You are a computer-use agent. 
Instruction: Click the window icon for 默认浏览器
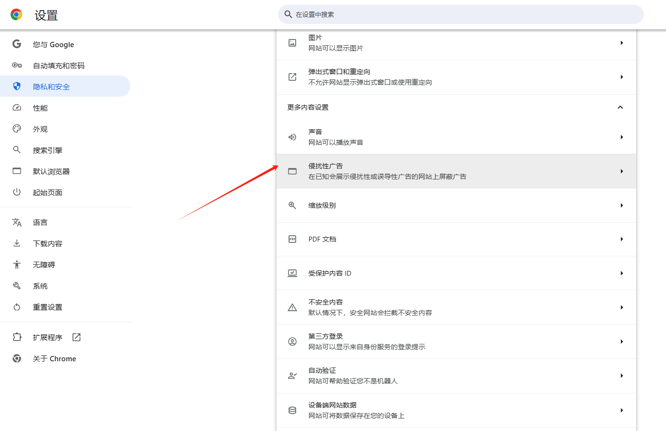17,171
